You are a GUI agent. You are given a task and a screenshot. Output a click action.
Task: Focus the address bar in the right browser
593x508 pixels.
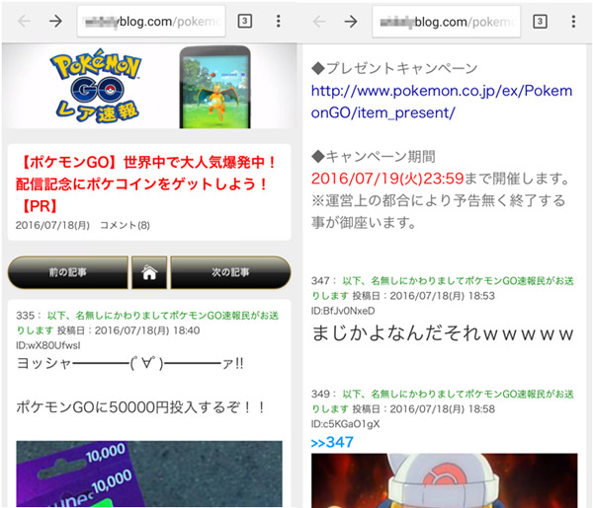click(446, 22)
